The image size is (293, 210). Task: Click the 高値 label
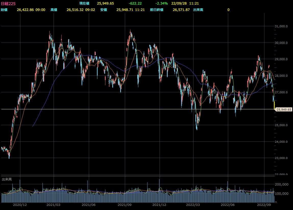(54, 10)
